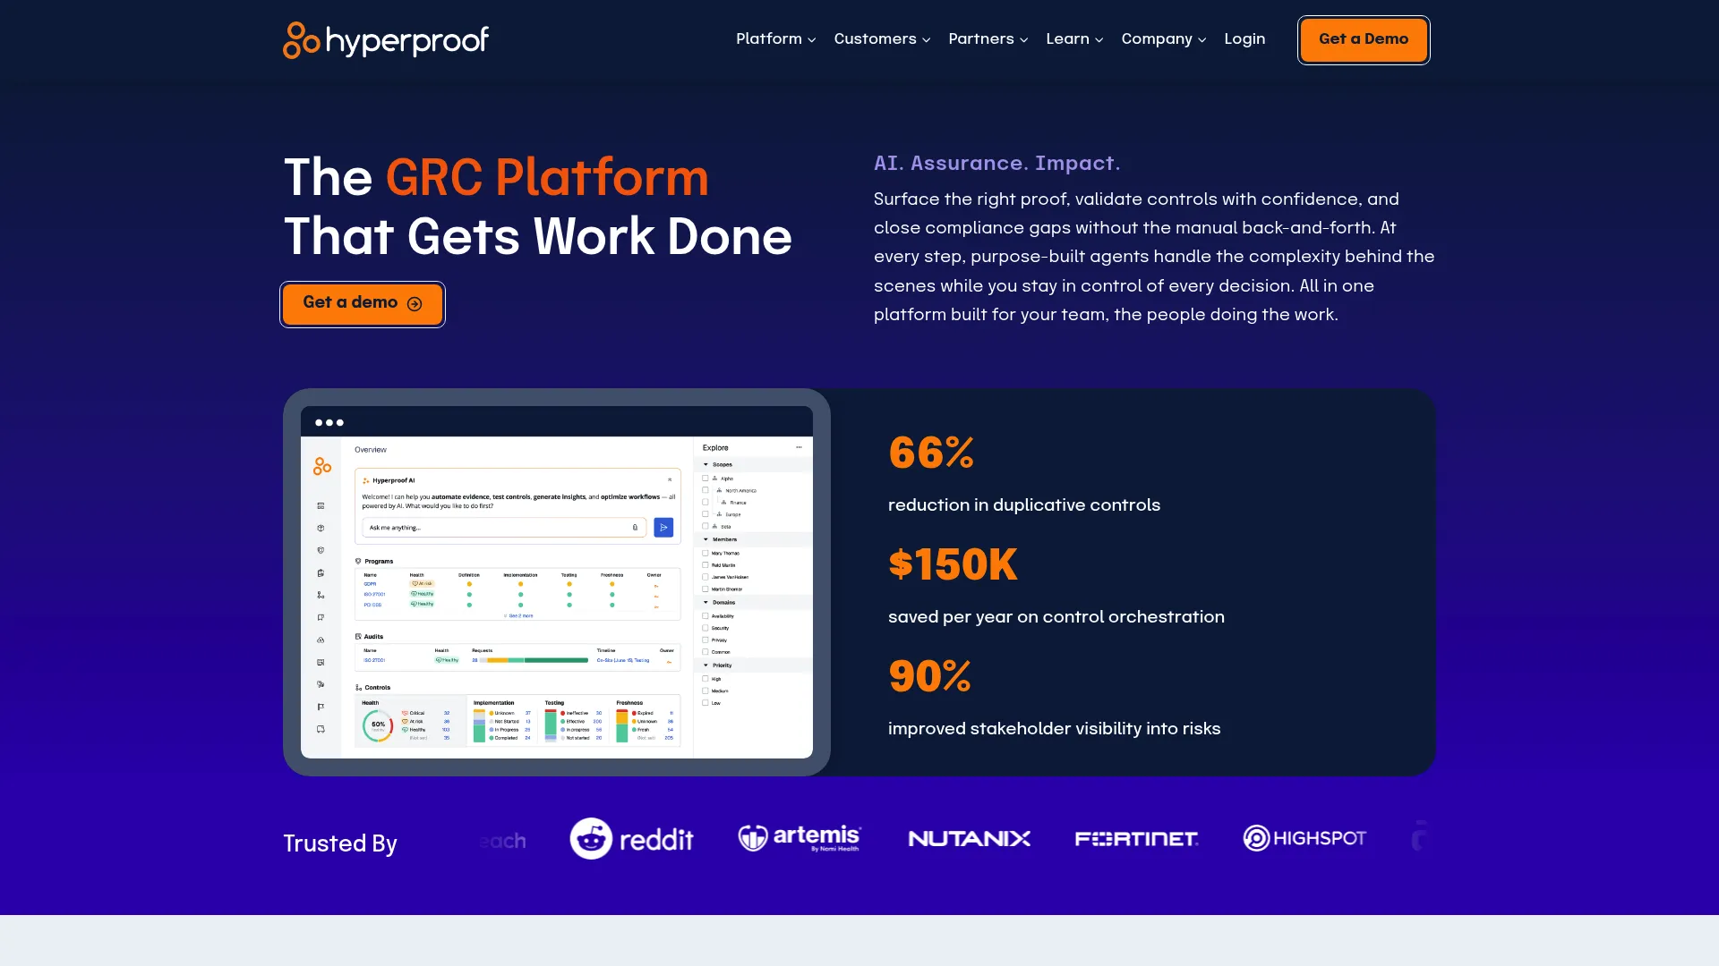1719x966 pixels.
Task: Open the Platform dropdown menu
Action: (x=775, y=39)
